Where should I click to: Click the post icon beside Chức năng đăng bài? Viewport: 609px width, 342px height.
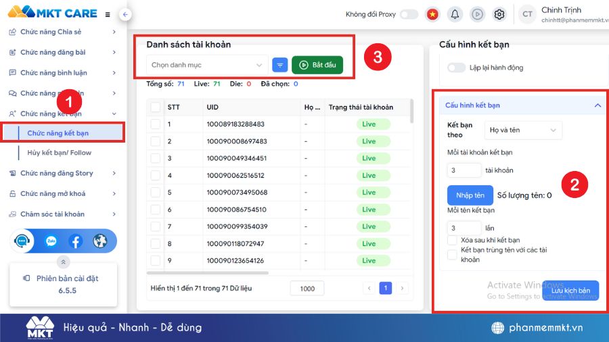click(x=12, y=52)
